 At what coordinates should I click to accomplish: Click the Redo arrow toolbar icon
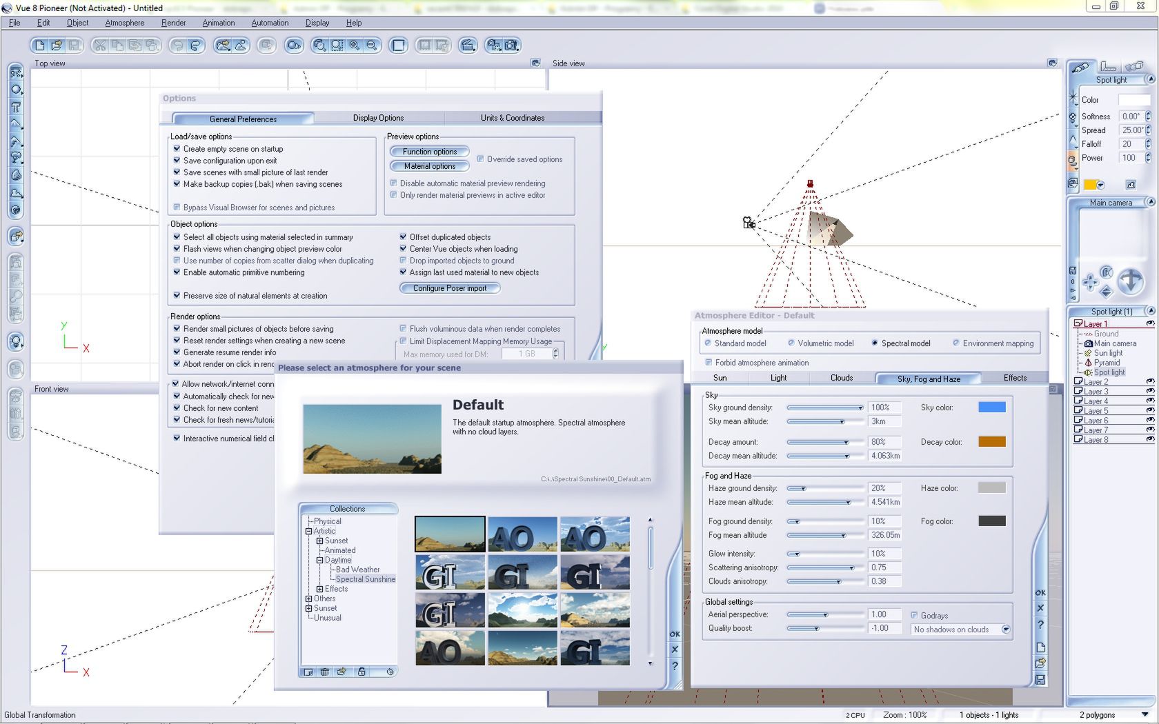[195, 46]
